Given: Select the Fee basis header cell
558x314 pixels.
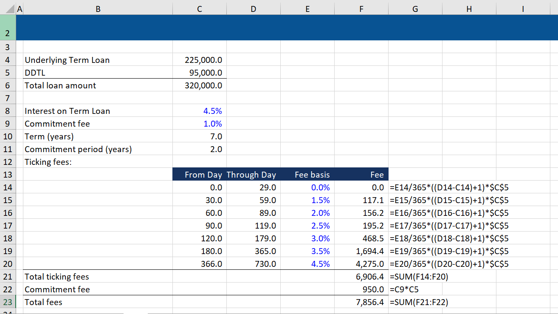Looking at the screenshot, I should (307, 174).
